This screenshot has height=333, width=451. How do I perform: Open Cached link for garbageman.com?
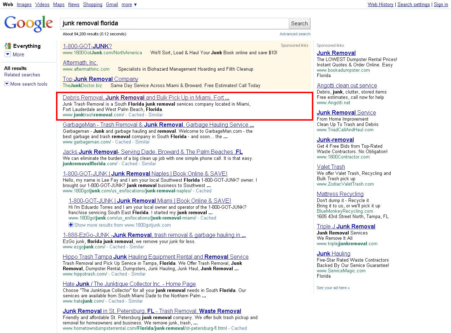pyautogui.click(x=123, y=142)
